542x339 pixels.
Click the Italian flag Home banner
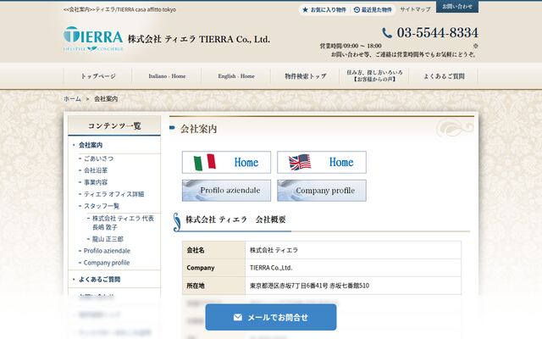click(x=226, y=162)
